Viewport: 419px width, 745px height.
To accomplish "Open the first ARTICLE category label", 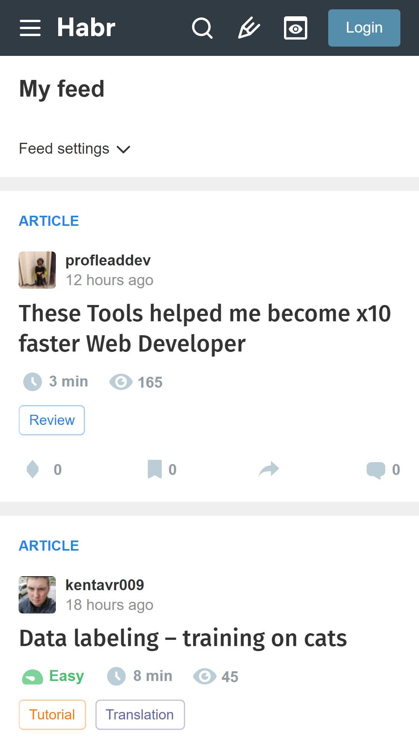I will pyautogui.click(x=49, y=221).
